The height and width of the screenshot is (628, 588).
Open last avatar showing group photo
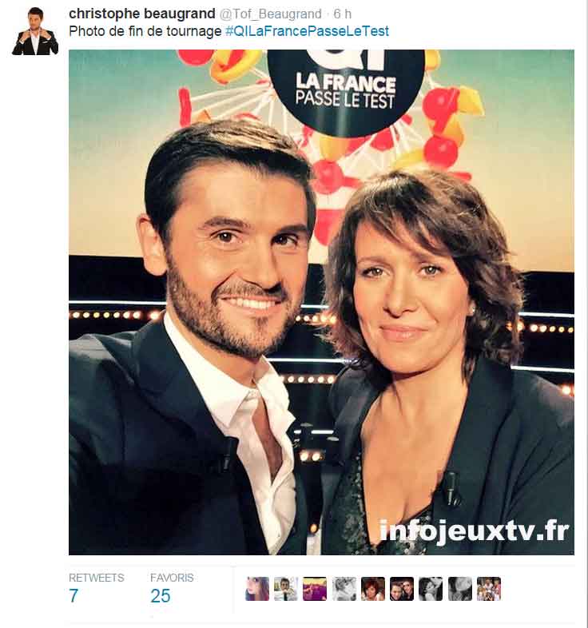489,589
